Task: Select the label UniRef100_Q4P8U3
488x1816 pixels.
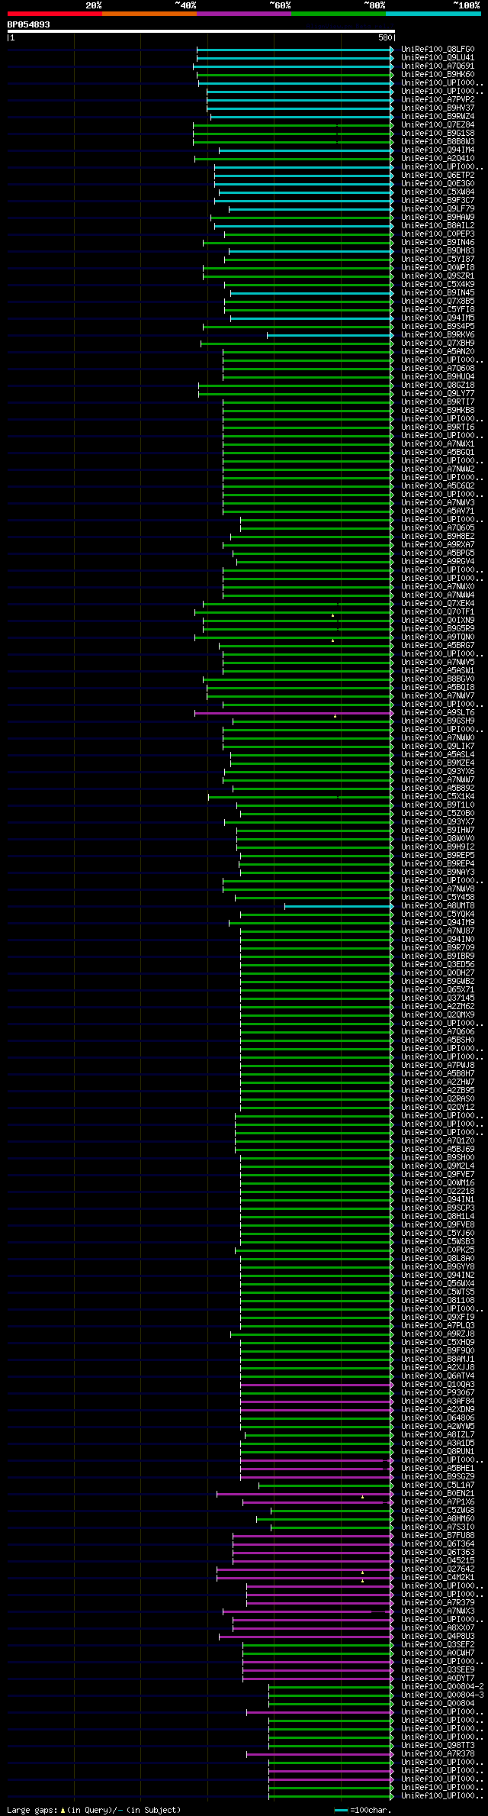Action: [x=438, y=1637]
